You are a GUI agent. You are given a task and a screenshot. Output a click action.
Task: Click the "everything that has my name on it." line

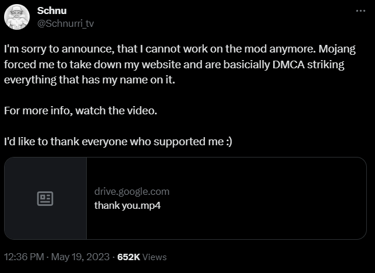tap(90, 80)
